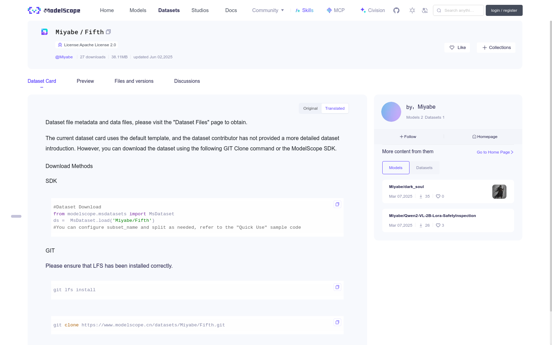This screenshot has height=345, width=552.
Task: Click 'updated Jun 02,2025' text
Action: 153,57
